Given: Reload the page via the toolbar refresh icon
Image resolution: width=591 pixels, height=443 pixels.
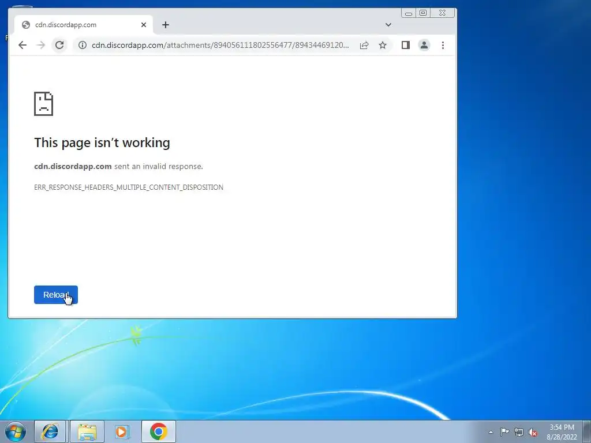Looking at the screenshot, I should coord(59,45).
